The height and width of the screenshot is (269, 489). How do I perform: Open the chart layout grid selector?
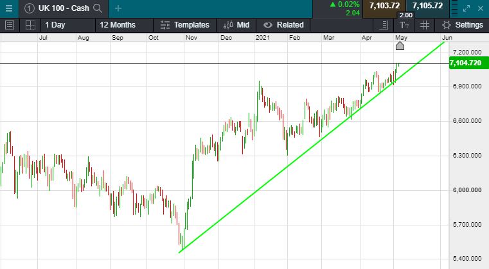coord(30,25)
